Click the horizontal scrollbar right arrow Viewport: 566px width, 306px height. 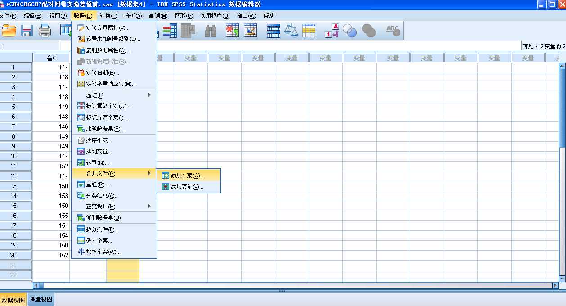click(x=555, y=285)
